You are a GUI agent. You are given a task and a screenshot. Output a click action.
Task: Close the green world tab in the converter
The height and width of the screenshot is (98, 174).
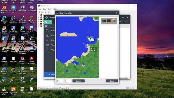[51, 22]
